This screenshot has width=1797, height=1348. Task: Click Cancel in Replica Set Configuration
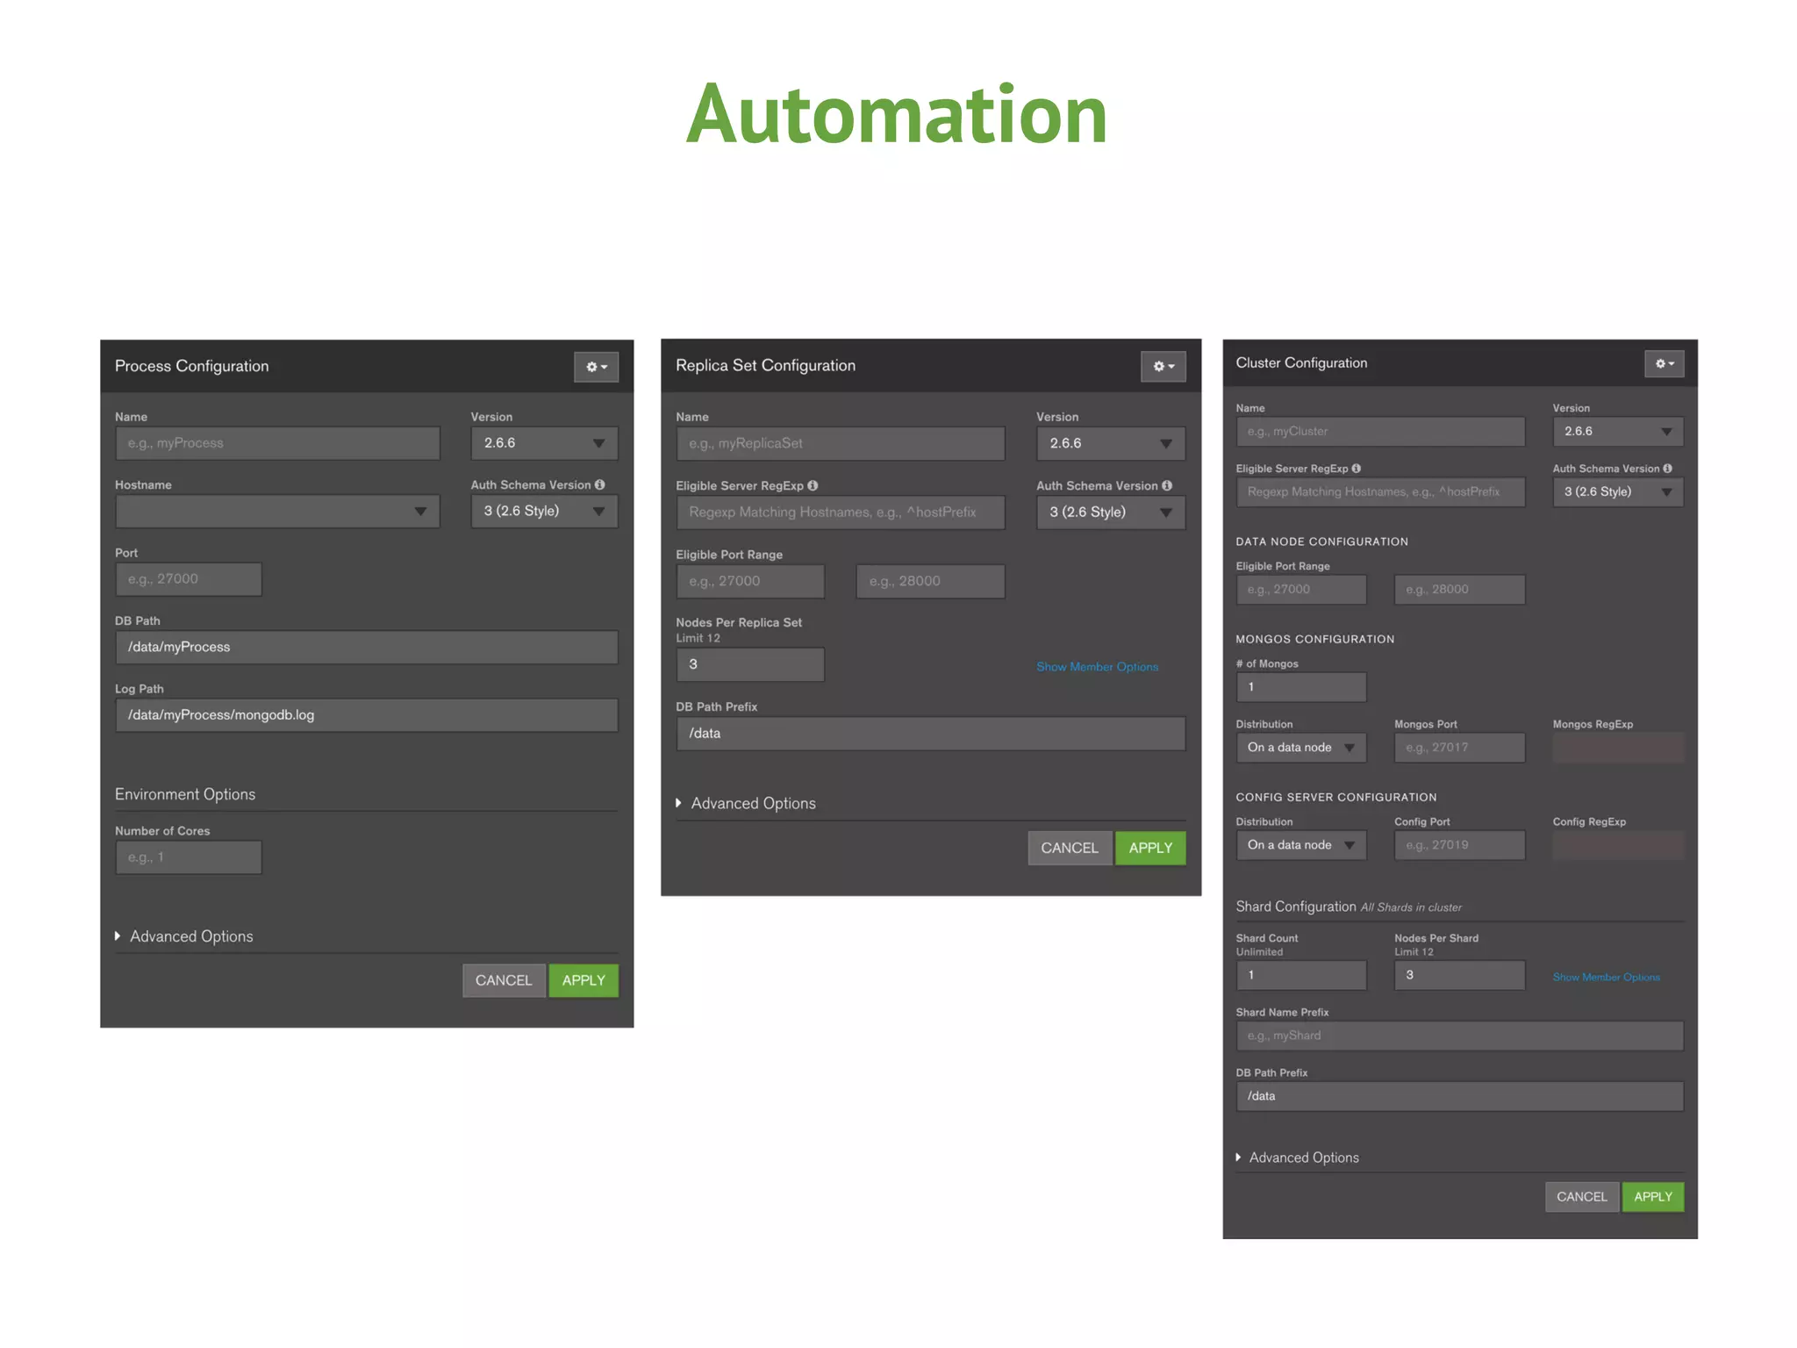point(1070,848)
